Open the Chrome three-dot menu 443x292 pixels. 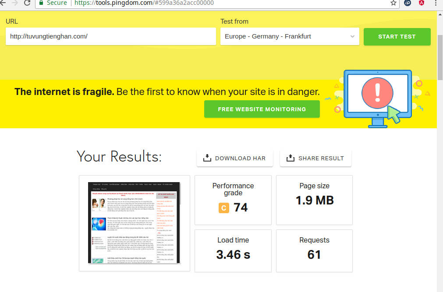tap(436, 3)
